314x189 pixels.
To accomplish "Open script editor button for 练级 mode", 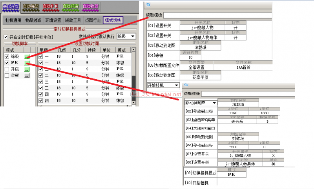I will tap(27, 56).
